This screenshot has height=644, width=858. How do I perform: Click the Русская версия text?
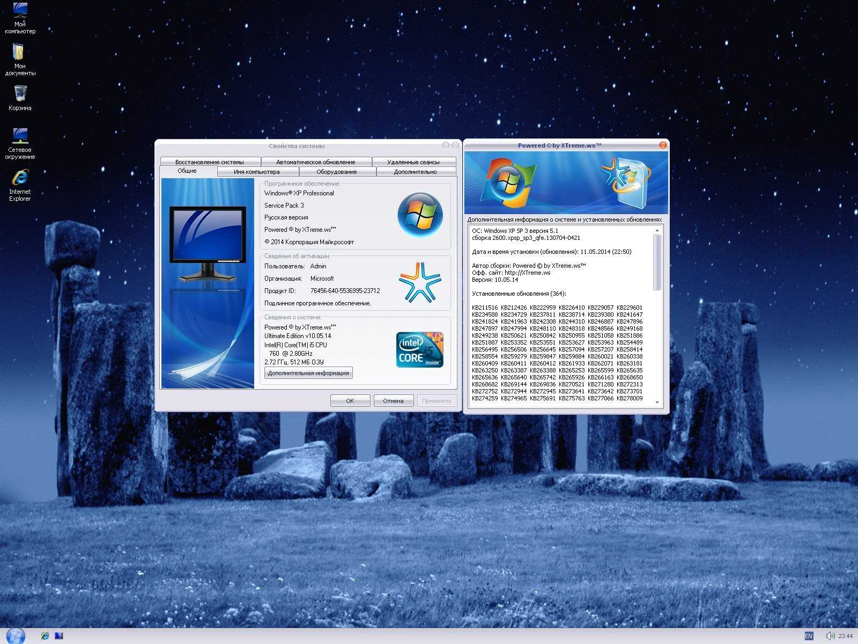(x=286, y=217)
